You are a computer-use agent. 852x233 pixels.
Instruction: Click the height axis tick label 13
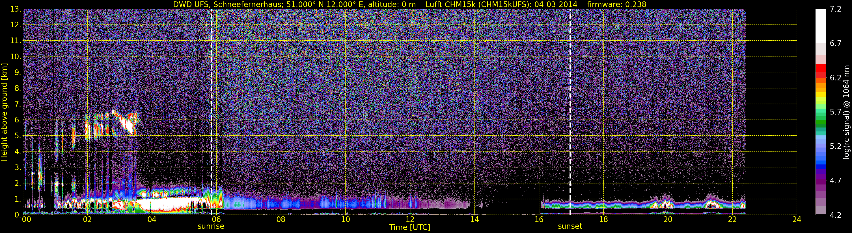point(16,9)
